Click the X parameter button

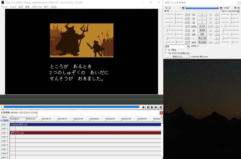pos(202,14)
